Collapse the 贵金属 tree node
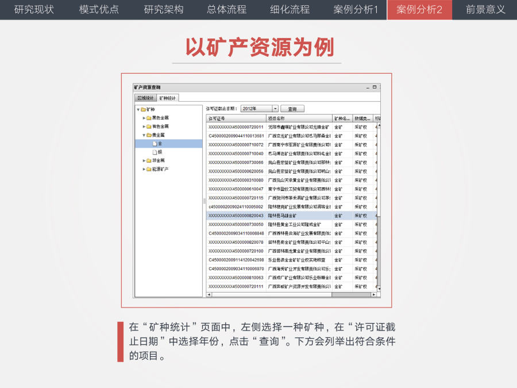The width and height of the screenshot is (517, 388). 144,135
